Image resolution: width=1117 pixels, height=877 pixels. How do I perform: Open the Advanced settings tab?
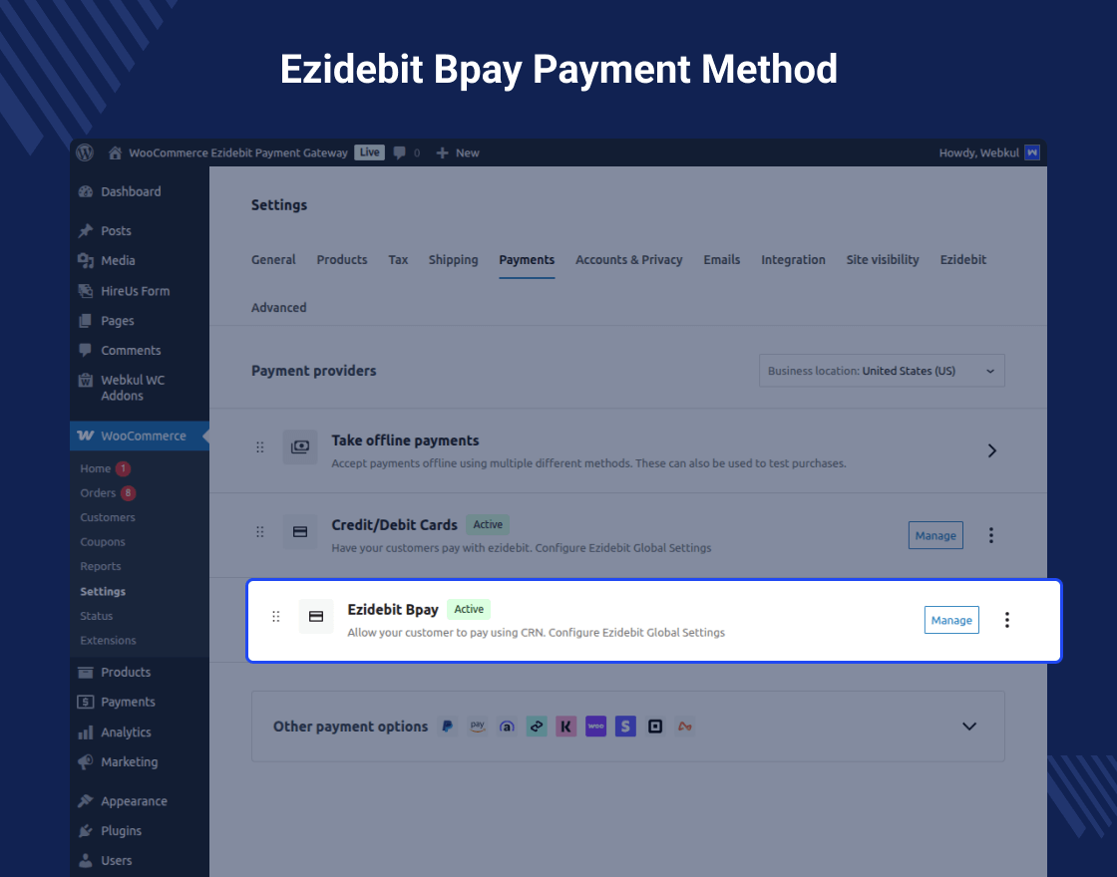click(x=278, y=308)
